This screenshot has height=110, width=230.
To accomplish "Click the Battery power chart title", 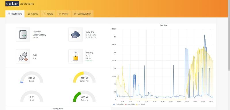I will click(x=58, y=109).
